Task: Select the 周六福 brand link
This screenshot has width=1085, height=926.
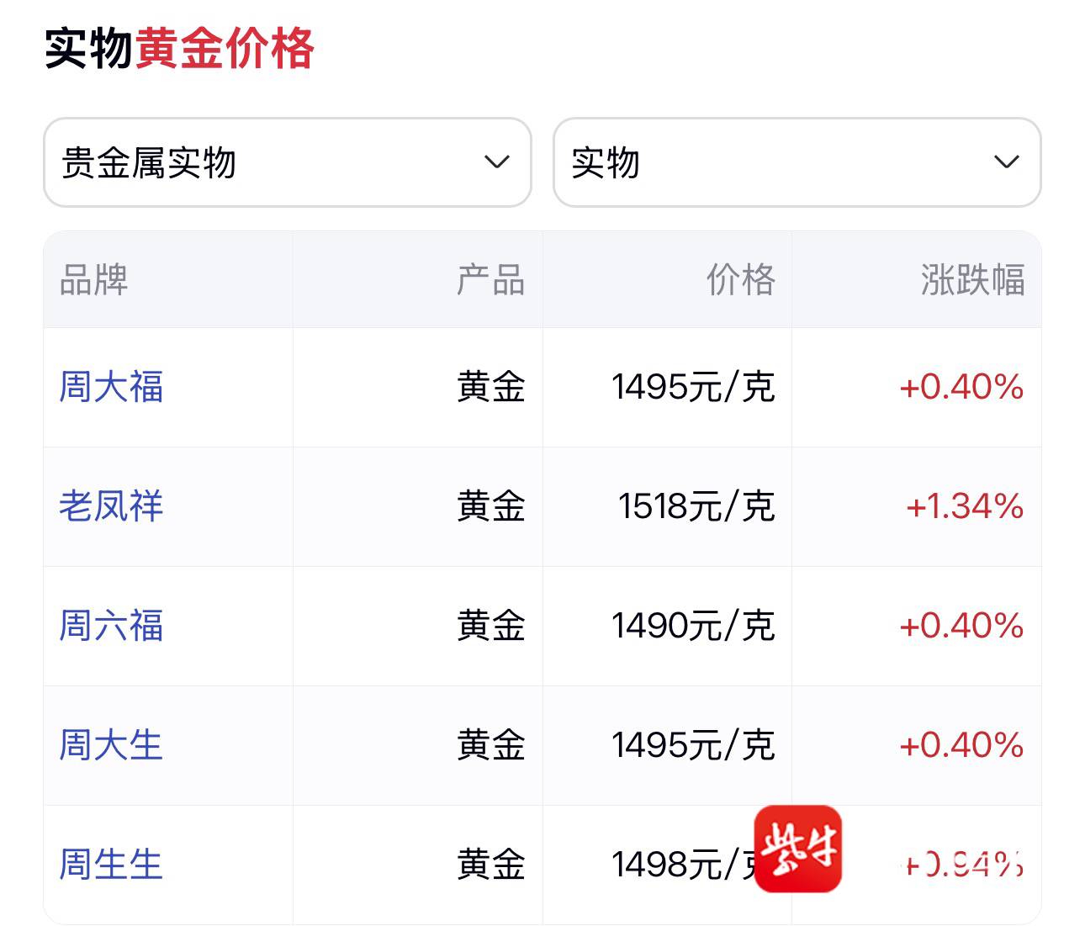Action: click(x=111, y=626)
